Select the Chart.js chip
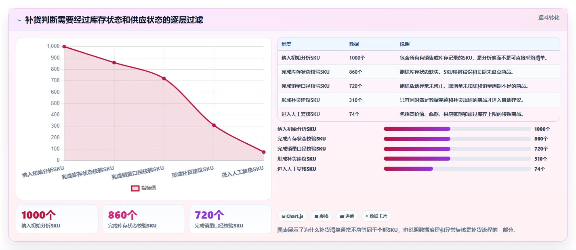576x250 pixels. 292,216
